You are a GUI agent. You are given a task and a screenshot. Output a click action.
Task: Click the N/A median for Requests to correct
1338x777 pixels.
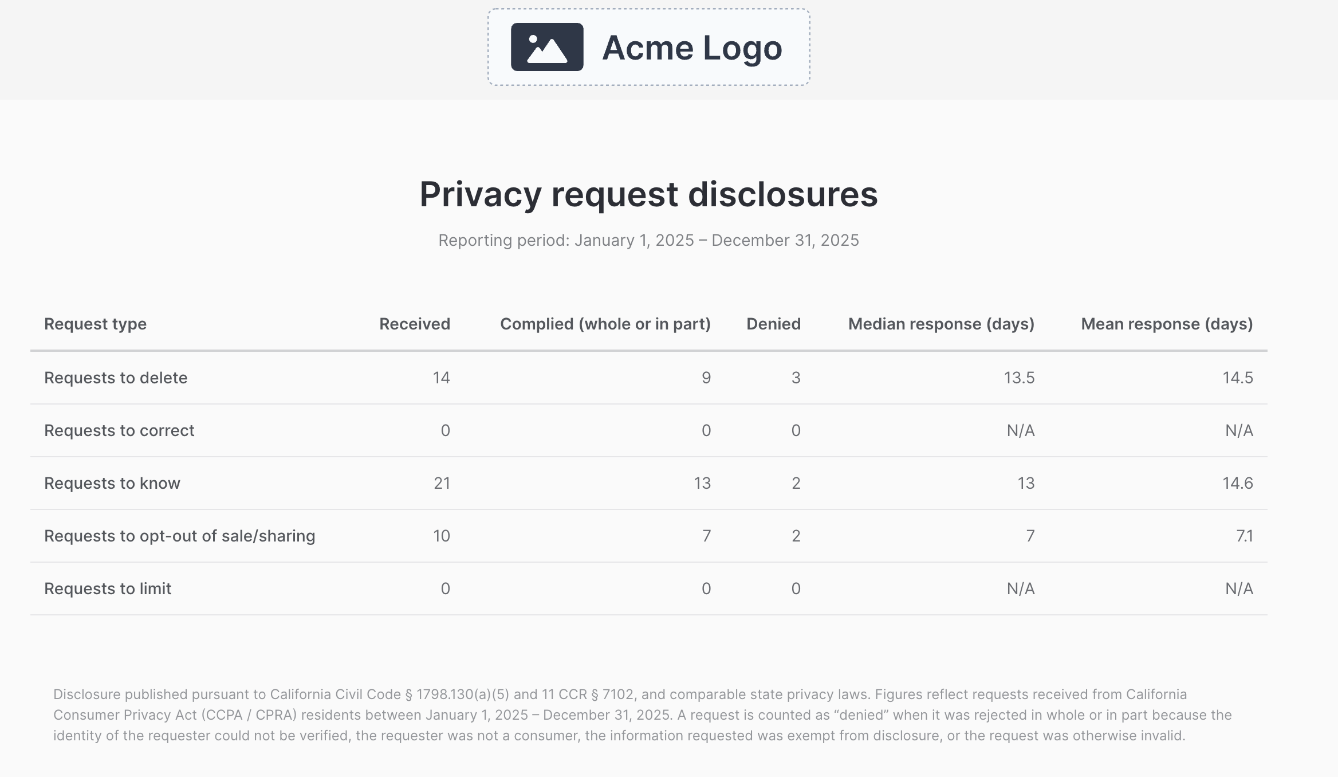point(1021,430)
